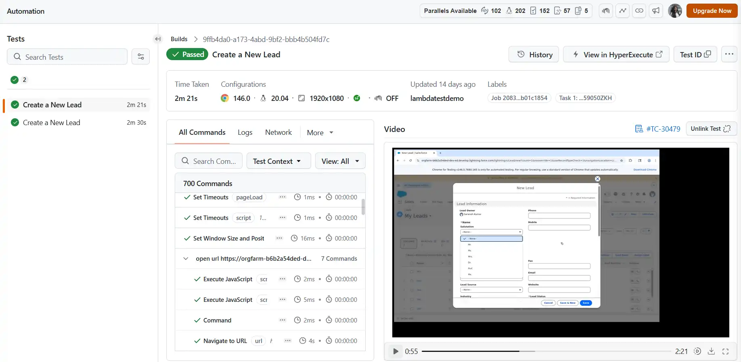Open the tests filter options icon
The image size is (741, 362).
[141, 56]
